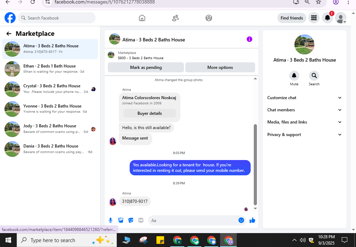Open Atima 3 Beds 2 Baths conversation
Screen dimensions: 356x247
coord(50,49)
